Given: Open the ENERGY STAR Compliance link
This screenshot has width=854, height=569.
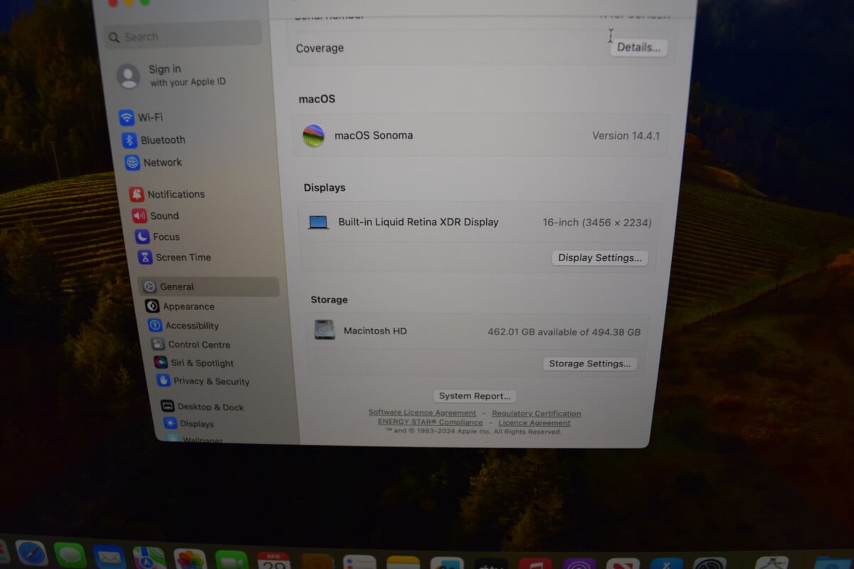Looking at the screenshot, I should coord(430,422).
